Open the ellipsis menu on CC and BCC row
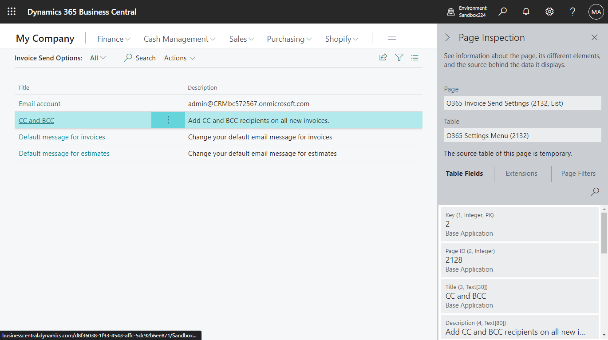 [x=168, y=120]
